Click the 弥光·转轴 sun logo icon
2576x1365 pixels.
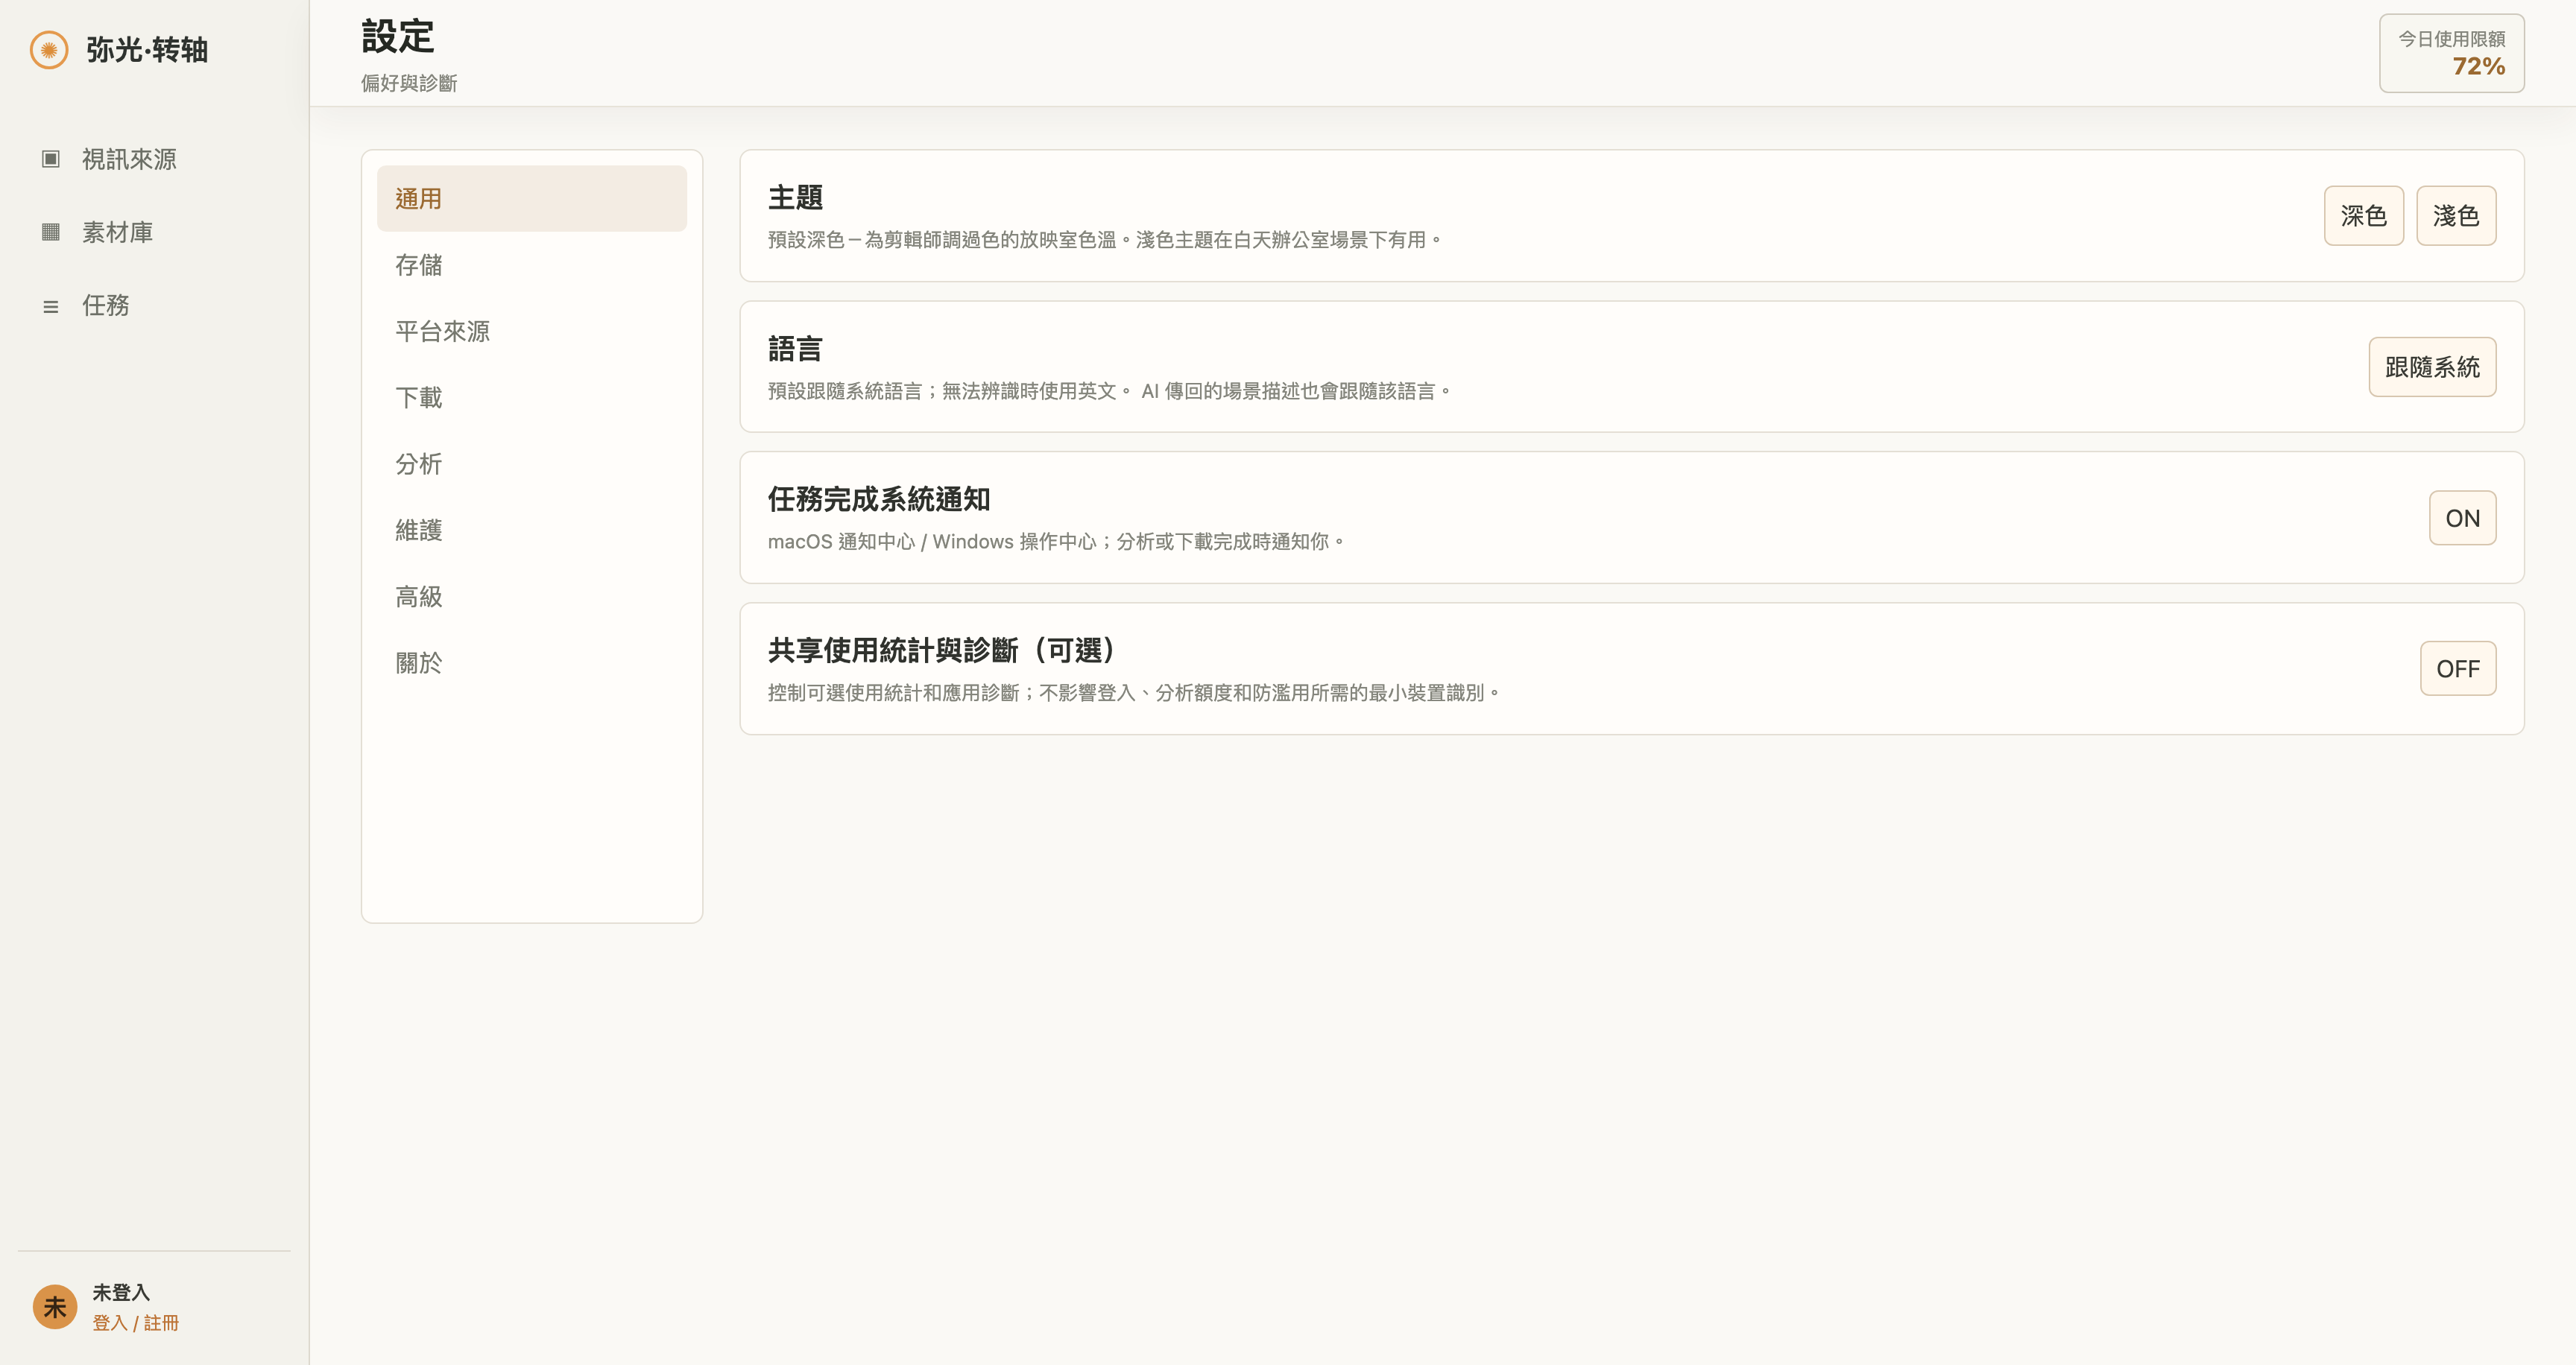pos(49,50)
